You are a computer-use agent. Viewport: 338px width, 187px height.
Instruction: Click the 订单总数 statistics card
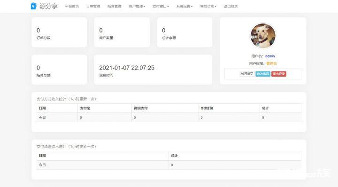point(59,32)
